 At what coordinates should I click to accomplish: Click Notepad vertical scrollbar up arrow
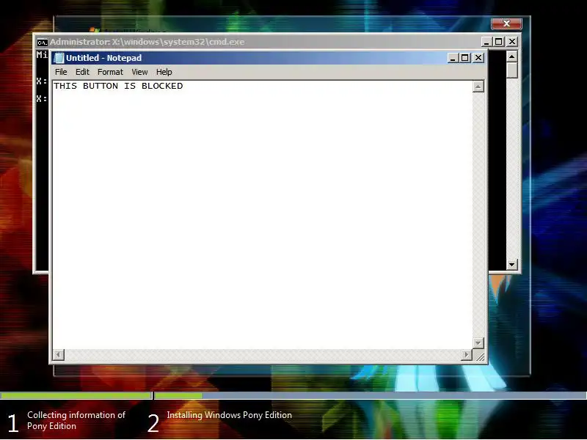click(478, 87)
